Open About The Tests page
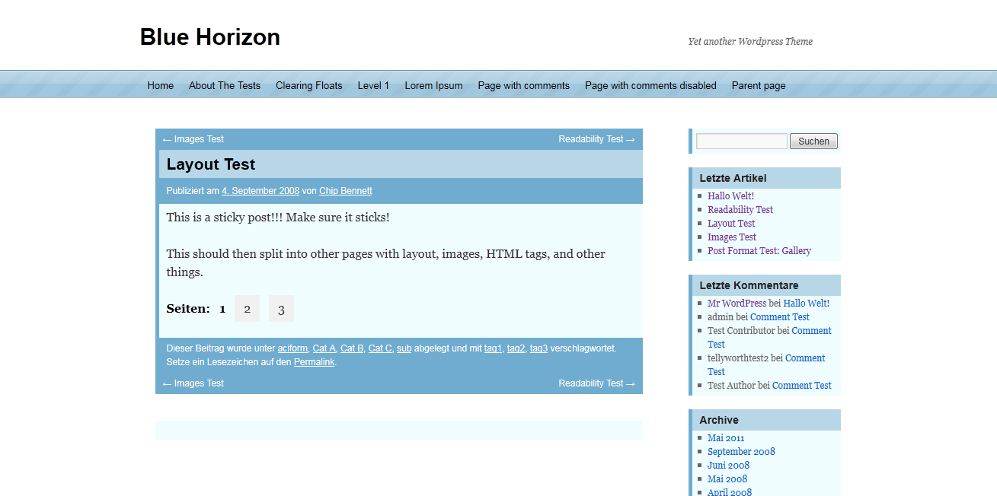 225,85
